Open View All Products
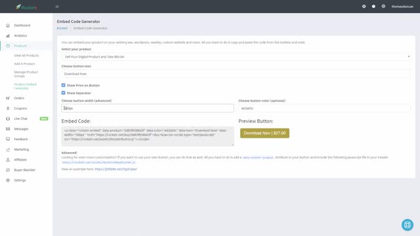 click(26, 55)
